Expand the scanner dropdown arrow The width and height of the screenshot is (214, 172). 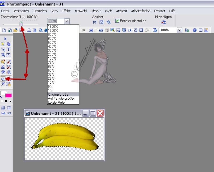[x=96, y=30]
